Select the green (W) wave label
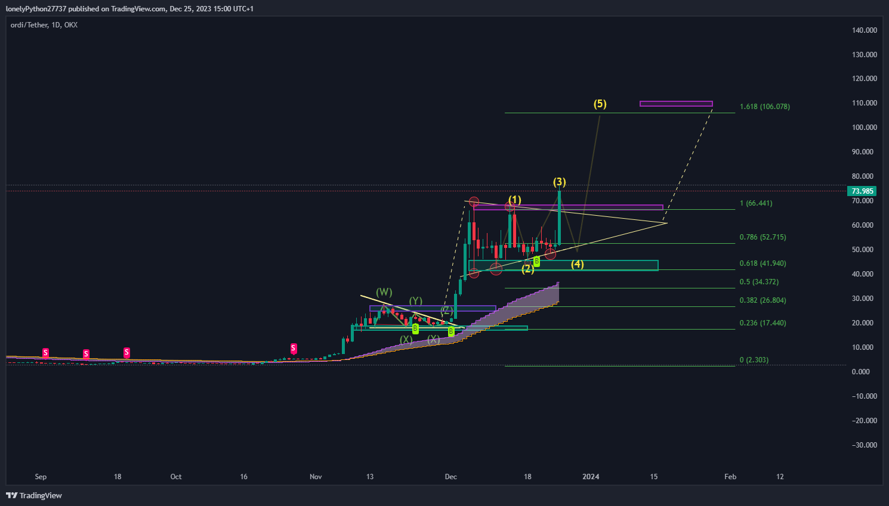This screenshot has height=506, width=889. coord(384,292)
